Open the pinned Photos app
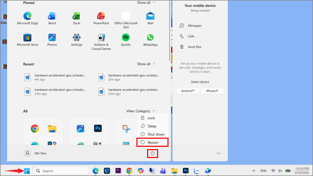This screenshot has width=313, height=176. (52, 40)
